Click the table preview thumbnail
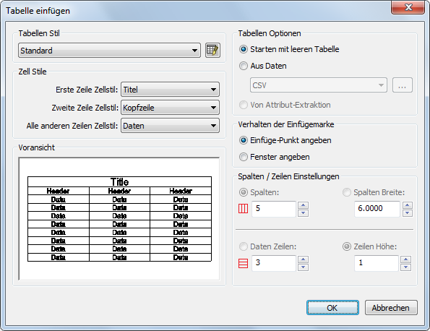Viewport: 430px width, 331px height. [x=119, y=219]
